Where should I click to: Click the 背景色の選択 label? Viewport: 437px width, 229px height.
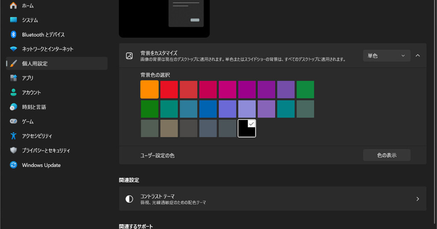tap(155, 75)
